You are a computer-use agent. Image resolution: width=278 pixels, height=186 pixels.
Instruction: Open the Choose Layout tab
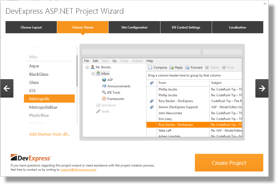pos(31,27)
